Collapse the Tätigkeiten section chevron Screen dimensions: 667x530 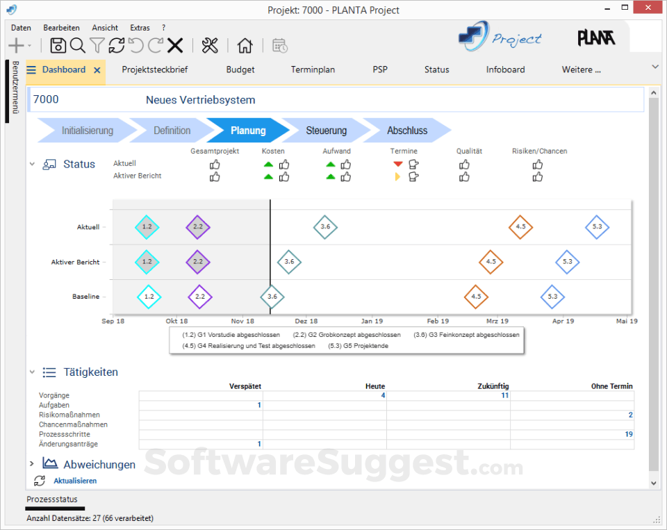pos(32,372)
